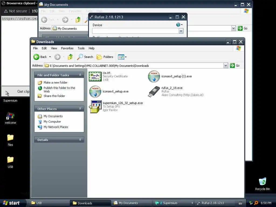The height and width of the screenshot is (207, 276).
Task: Click the Akeo Consulting description text
Action: tap(182, 95)
